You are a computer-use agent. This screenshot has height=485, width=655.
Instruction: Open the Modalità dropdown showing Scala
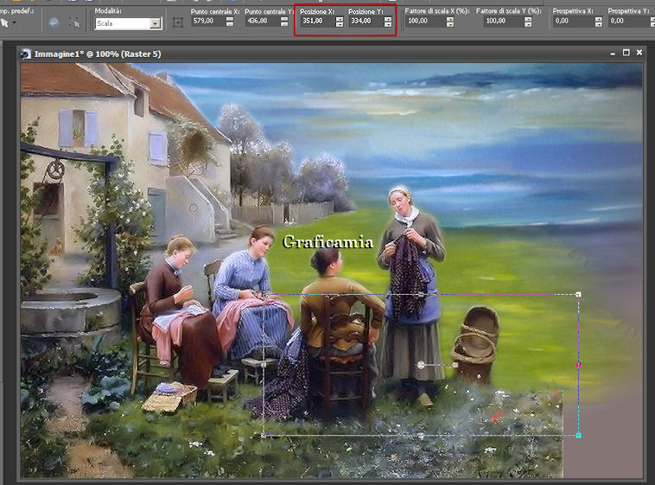[x=155, y=23]
